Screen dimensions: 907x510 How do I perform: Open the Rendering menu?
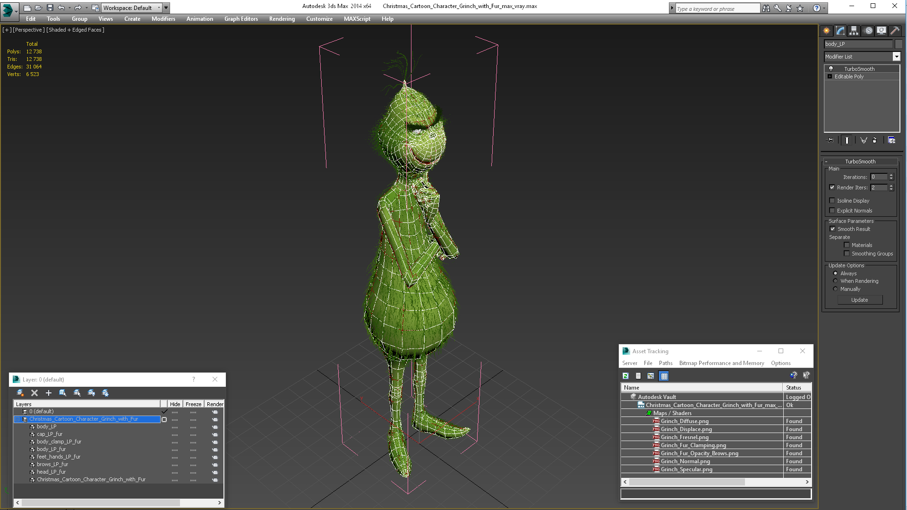tap(282, 19)
